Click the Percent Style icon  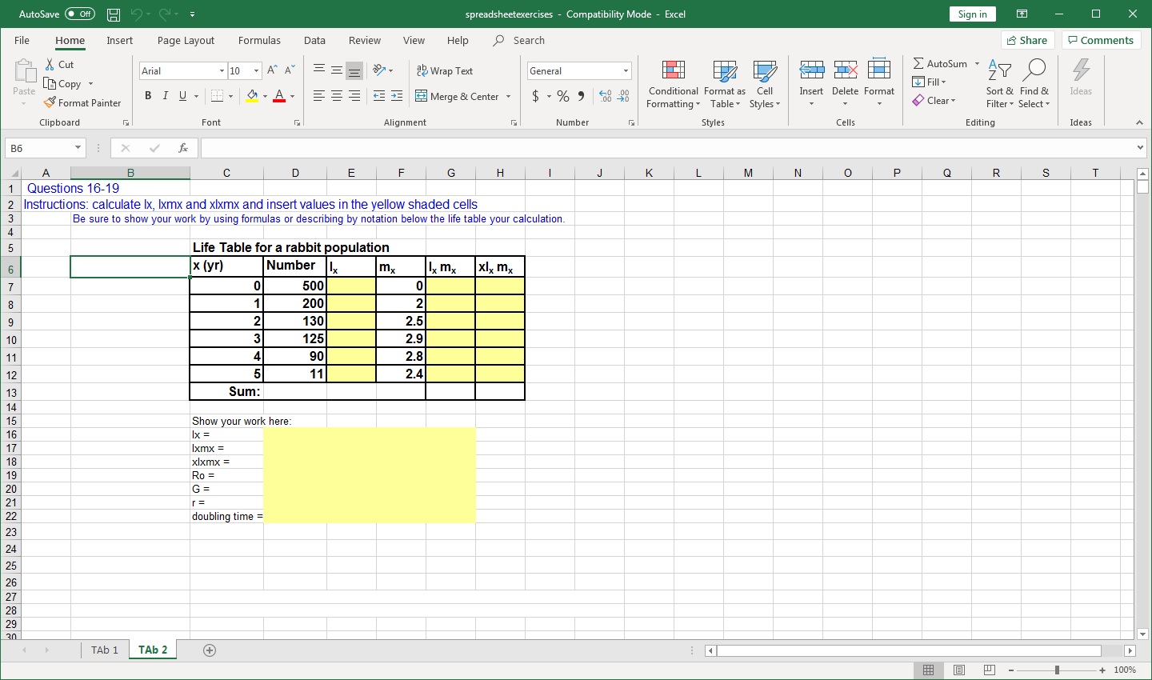click(563, 96)
